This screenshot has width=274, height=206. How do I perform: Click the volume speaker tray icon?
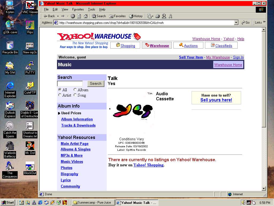(243, 203)
